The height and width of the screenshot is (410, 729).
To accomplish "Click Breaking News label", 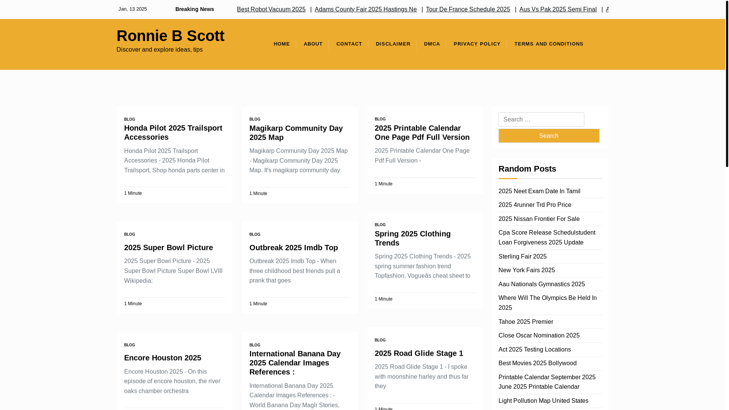I will coord(194,9).
